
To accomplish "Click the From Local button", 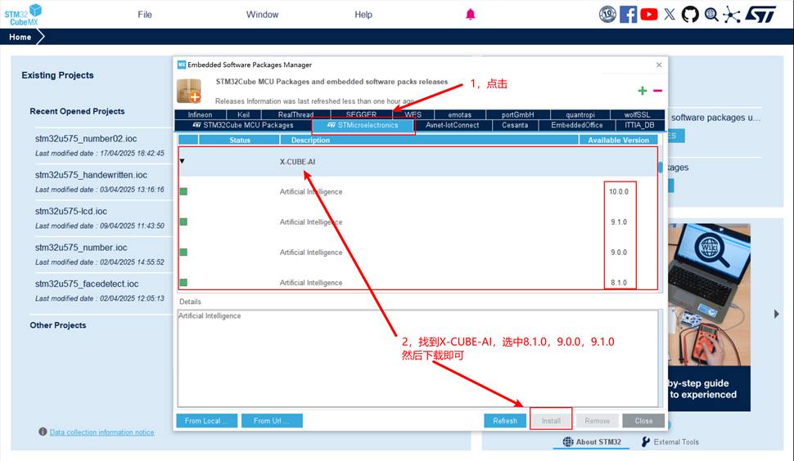I will 206,421.
